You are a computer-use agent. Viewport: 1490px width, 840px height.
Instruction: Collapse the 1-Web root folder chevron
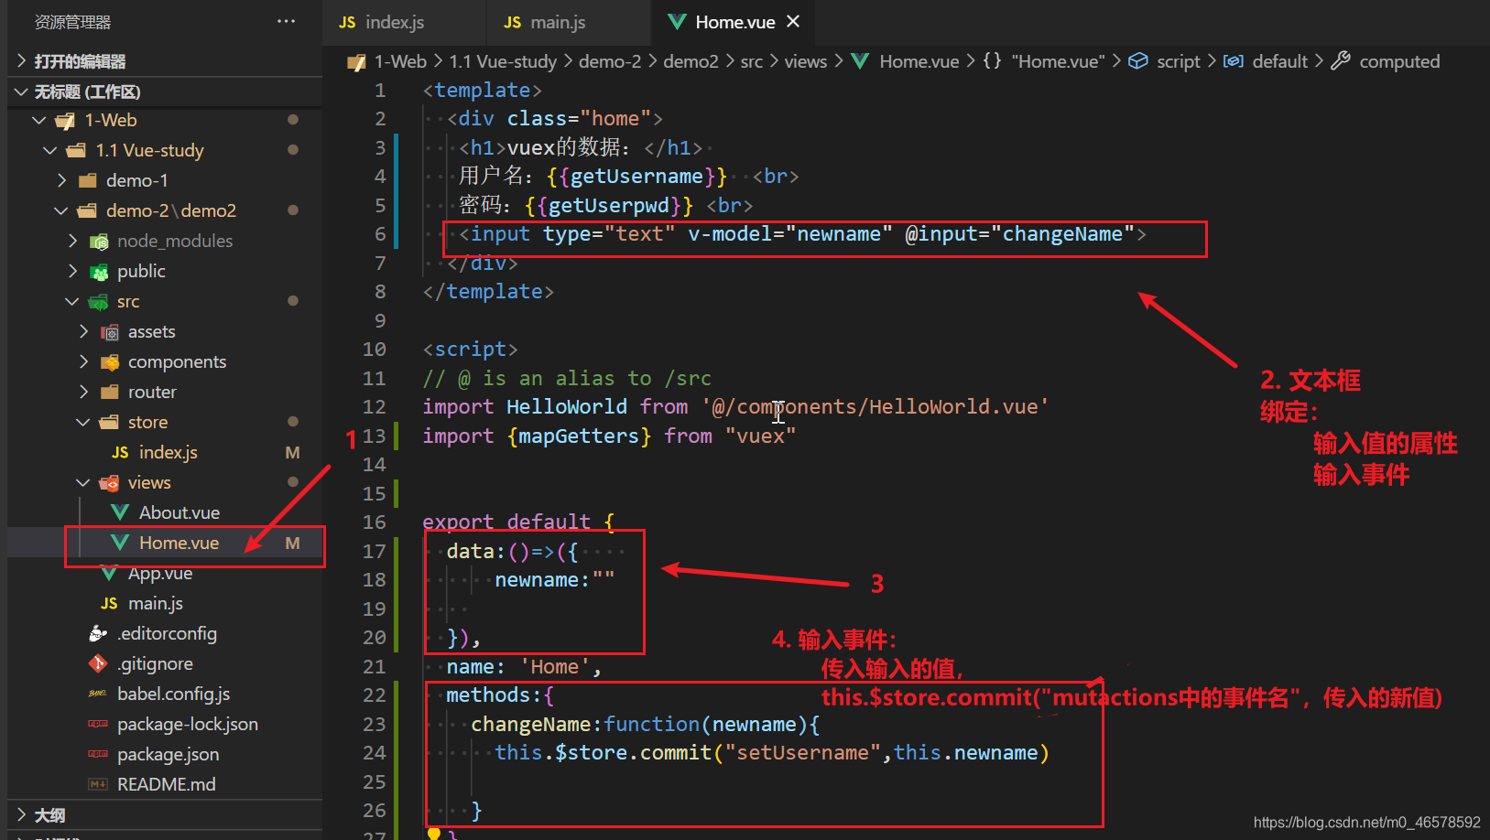pyautogui.click(x=38, y=120)
